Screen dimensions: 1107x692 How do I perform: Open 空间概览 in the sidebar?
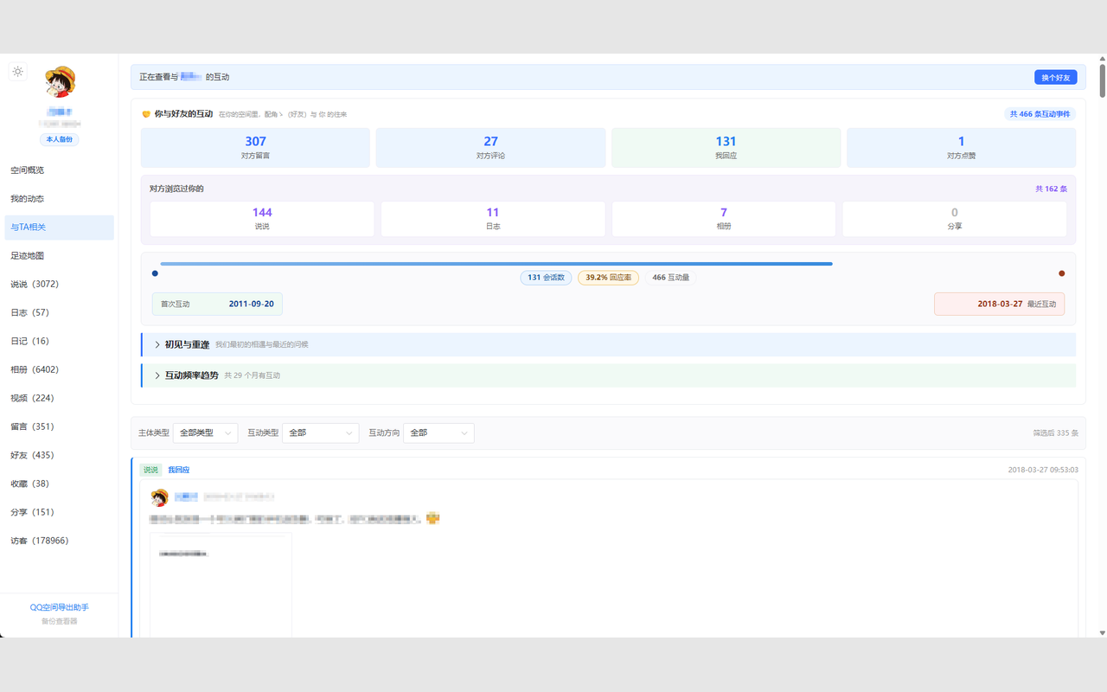(59, 170)
